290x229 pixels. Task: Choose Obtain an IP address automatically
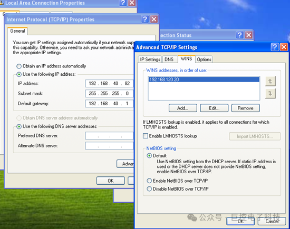point(19,66)
